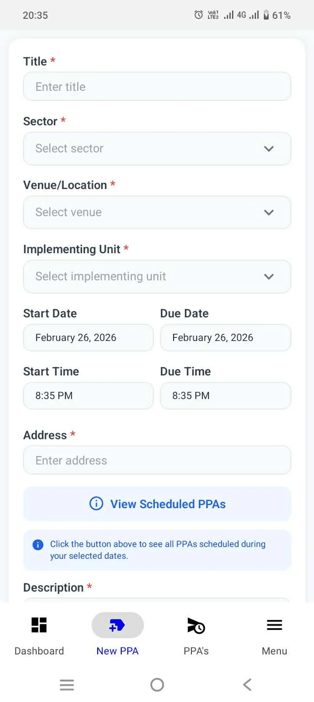Expand the Select sector dropdown
314x702 pixels.
(x=157, y=148)
